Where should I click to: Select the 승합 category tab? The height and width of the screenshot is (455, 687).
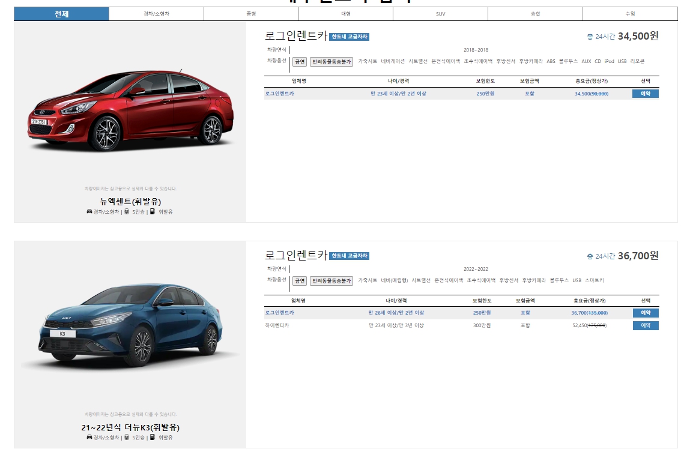pos(536,14)
